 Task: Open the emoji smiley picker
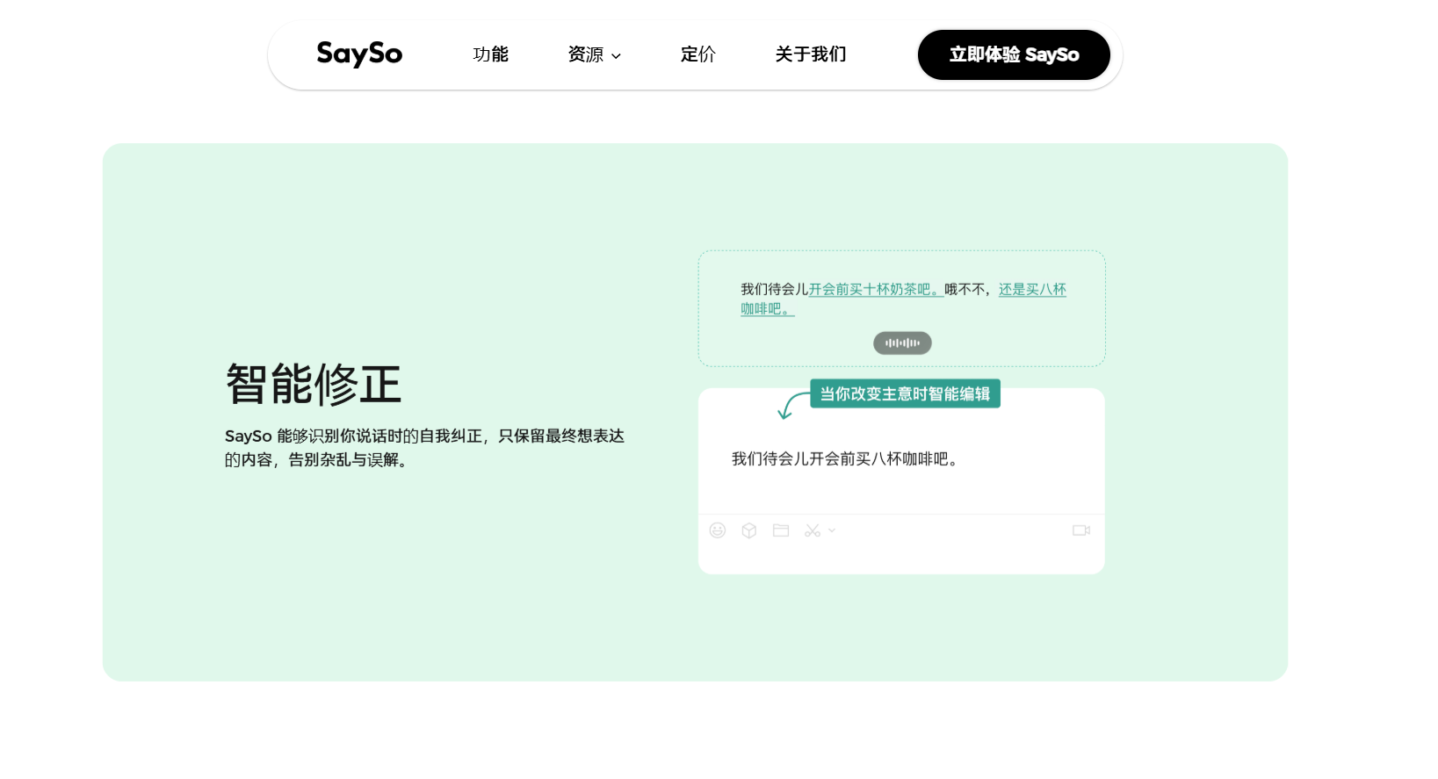(x=718, y=530)
